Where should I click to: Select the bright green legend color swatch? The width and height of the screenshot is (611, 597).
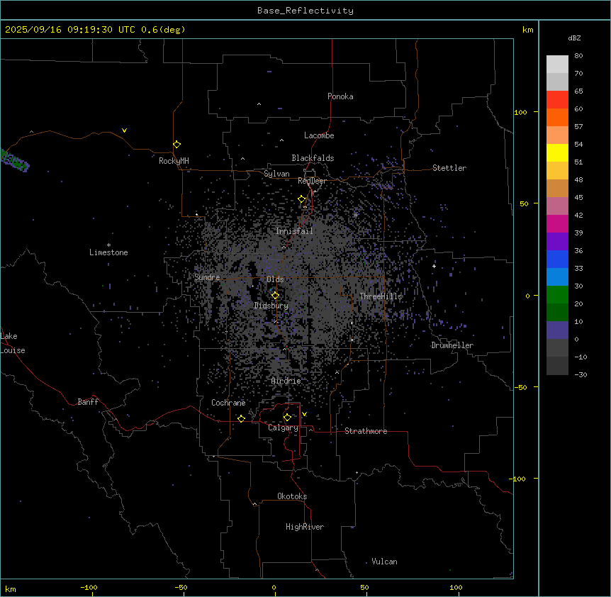click(557, 294)
